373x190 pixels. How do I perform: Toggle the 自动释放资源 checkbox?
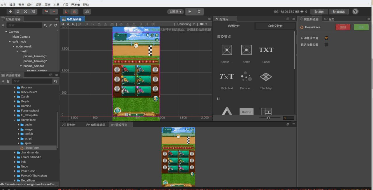tap(326, 38)
